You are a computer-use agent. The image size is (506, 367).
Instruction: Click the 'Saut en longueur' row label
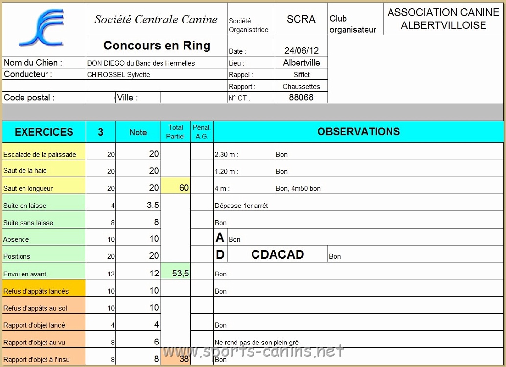click(x=44, y=185)
